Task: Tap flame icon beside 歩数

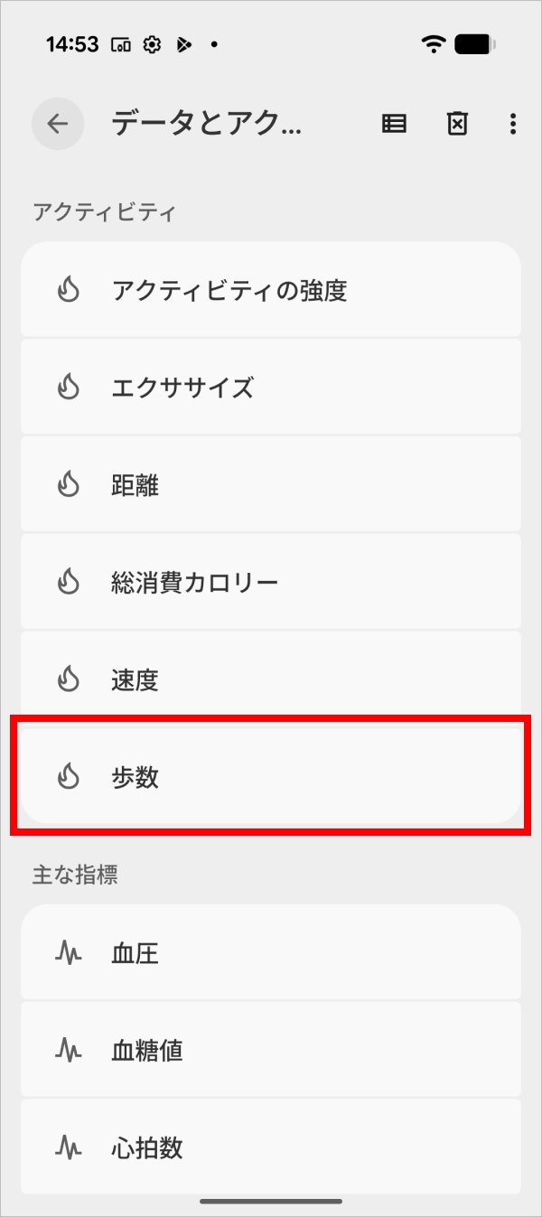Action: (x=69, y=777)
